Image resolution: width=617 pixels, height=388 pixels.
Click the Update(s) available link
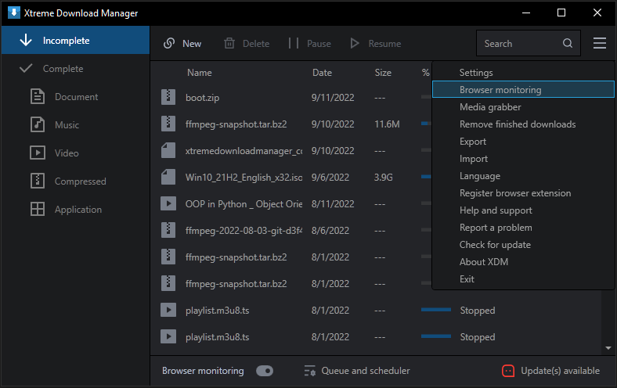tap(560, 371)
